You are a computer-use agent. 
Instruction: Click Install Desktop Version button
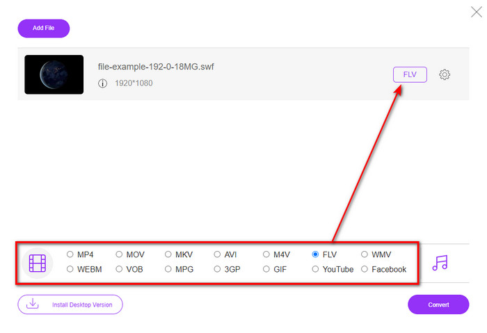(70, 304)
